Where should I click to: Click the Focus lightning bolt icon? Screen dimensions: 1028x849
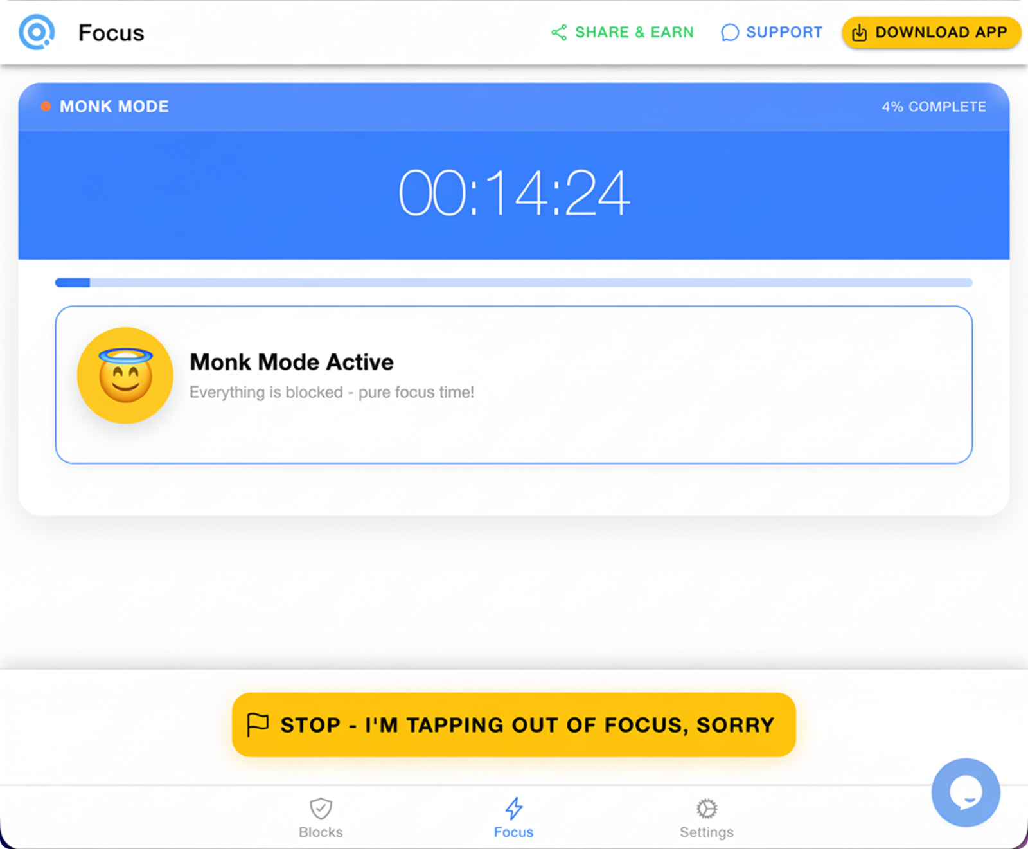coord(513,808)
